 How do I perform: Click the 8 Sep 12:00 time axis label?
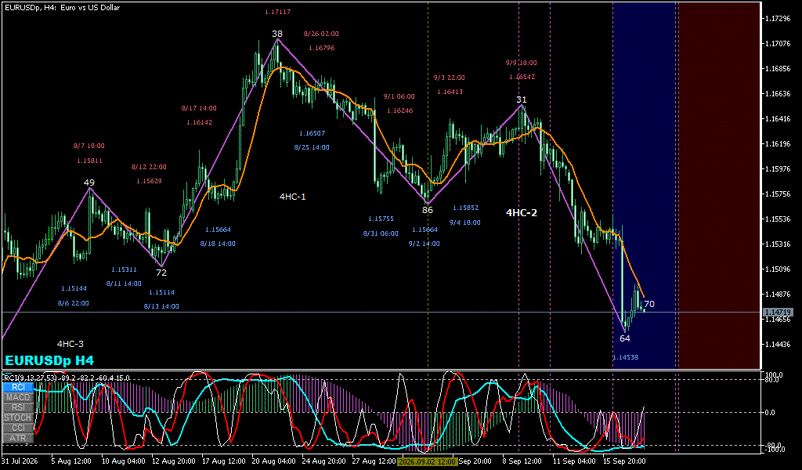click(522, 461)
